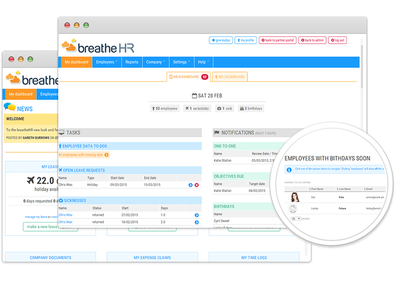Approve Chris Max's holiday request with blue arrow
396x289 pixels.
[x=190, y=185]
